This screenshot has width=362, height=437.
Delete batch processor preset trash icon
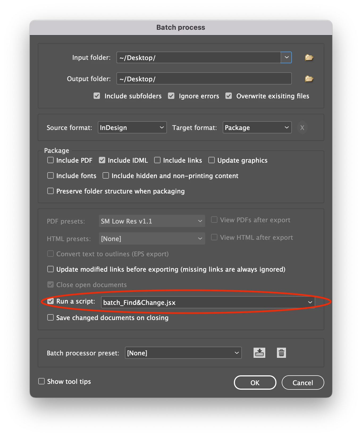pos(281,353)
